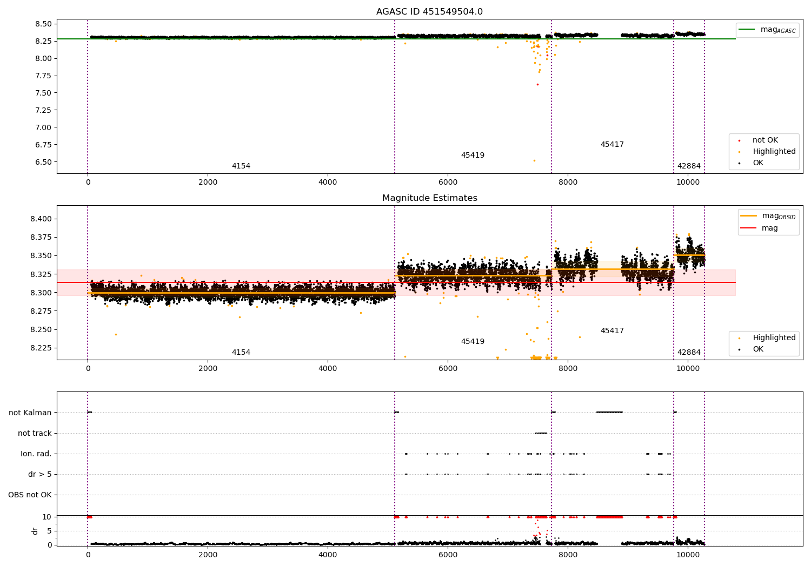Click the "6000" x tick of the top plot
Viewport: 811px width, 567px height.
[x=448, y=183]
